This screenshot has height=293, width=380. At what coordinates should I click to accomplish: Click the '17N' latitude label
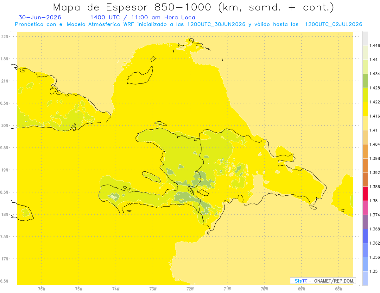coord(4,259)
